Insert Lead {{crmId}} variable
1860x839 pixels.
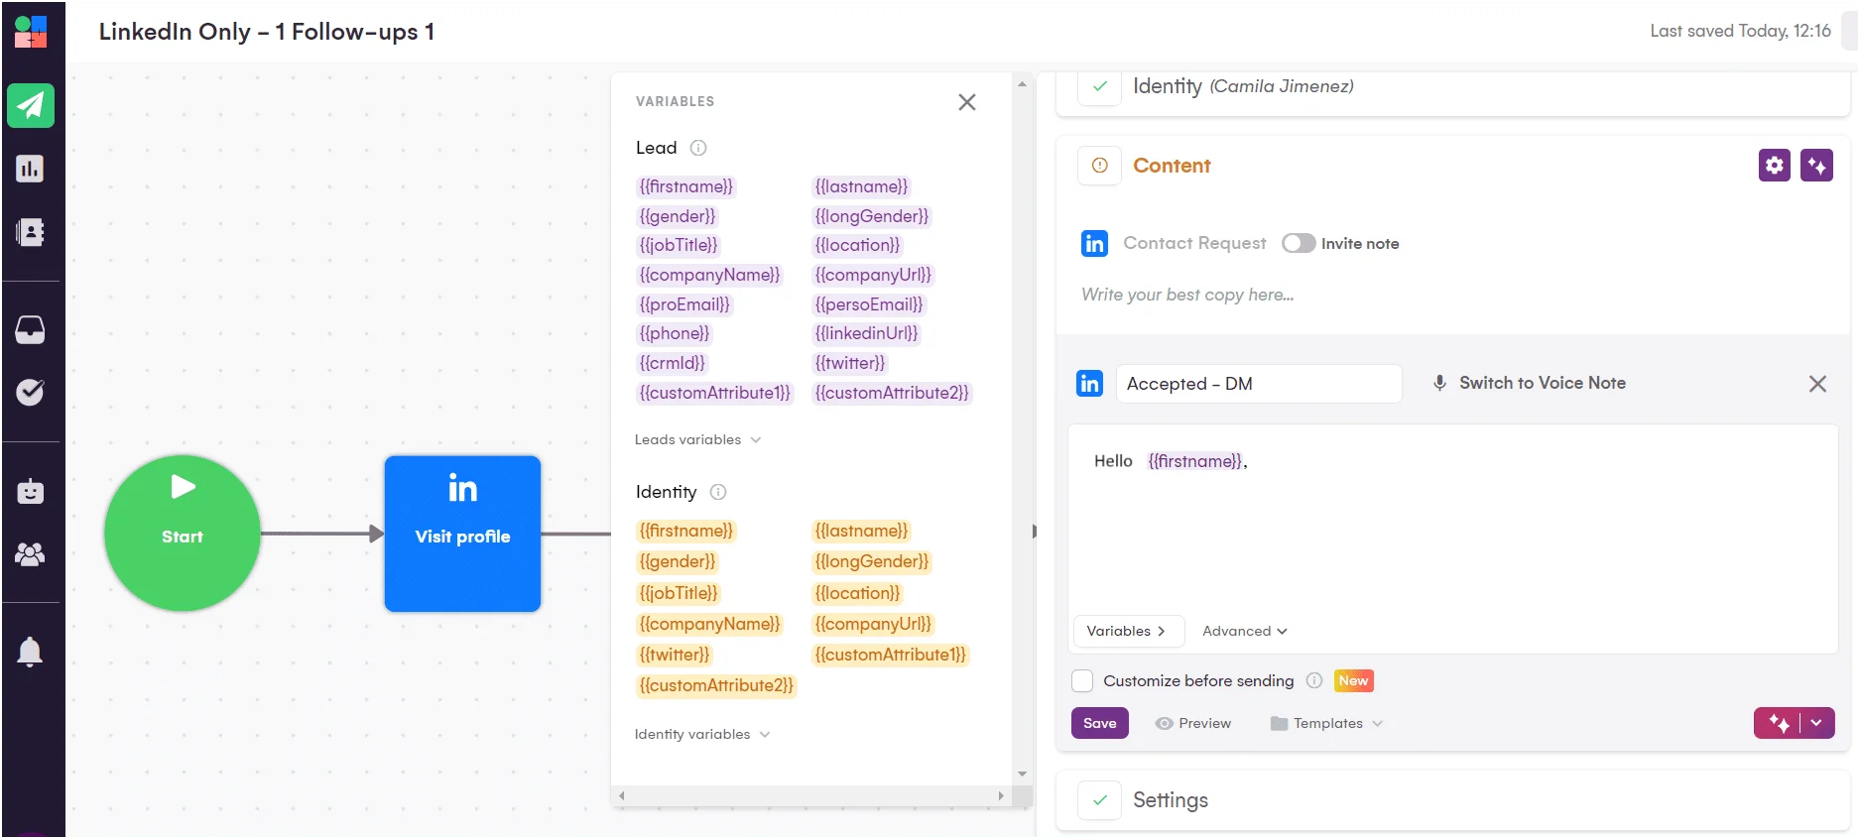click(x=673, y=363)
